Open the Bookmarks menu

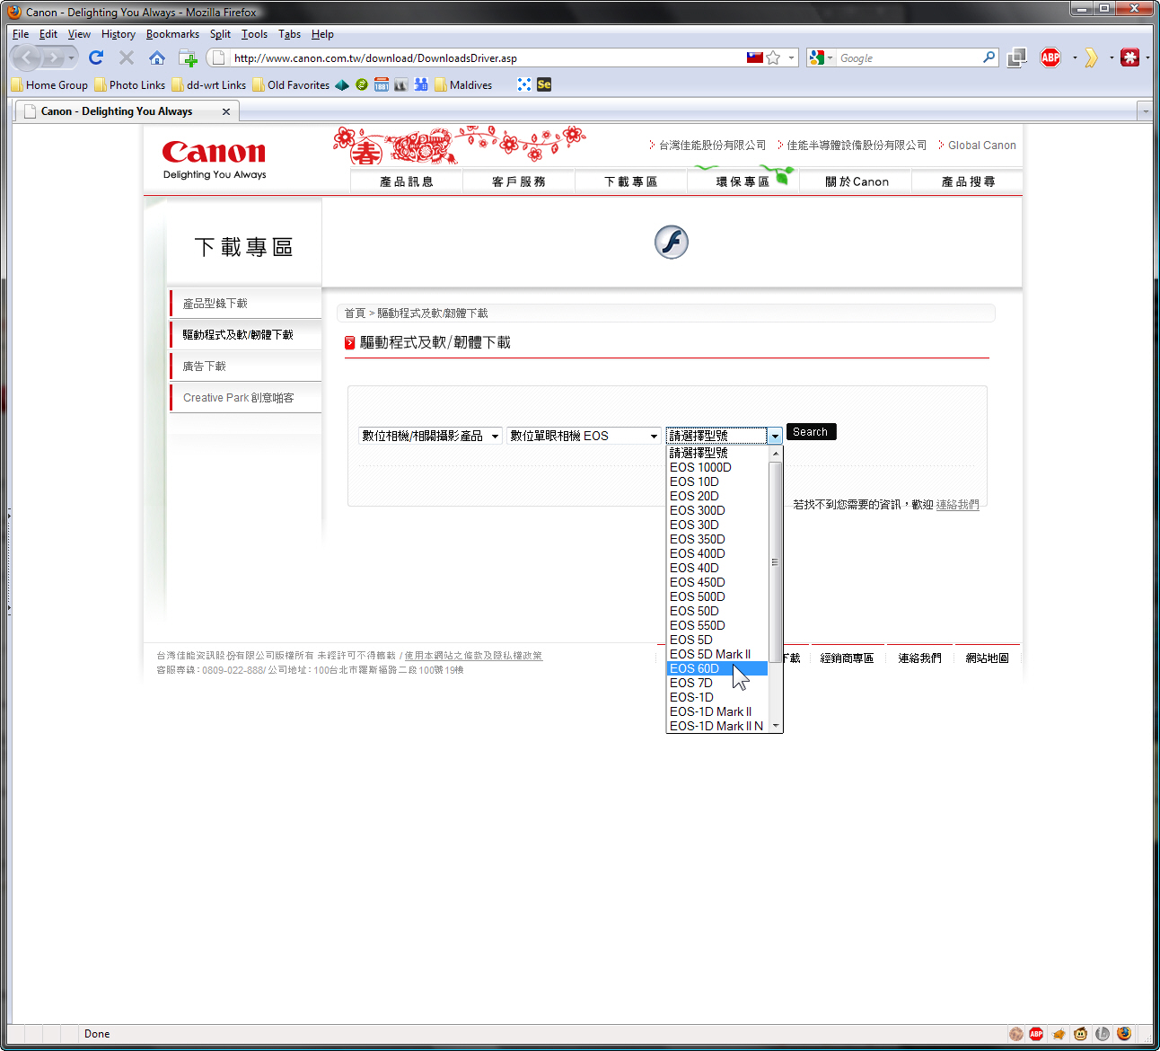pyautogui.click(x=172, y=34)
